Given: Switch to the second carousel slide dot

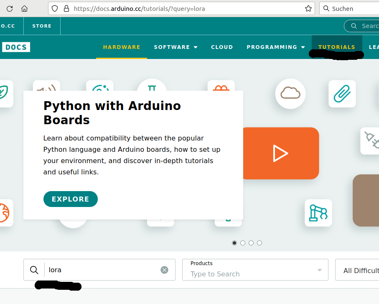Looking at the screenshot, I should click(x=243, y=243).
